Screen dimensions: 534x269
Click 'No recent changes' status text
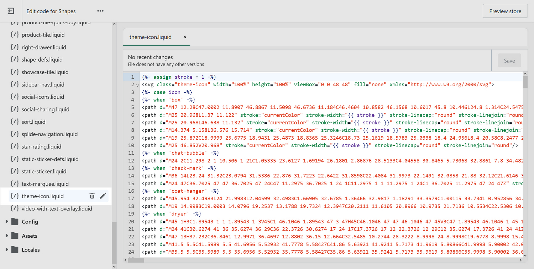pos(150,57)
